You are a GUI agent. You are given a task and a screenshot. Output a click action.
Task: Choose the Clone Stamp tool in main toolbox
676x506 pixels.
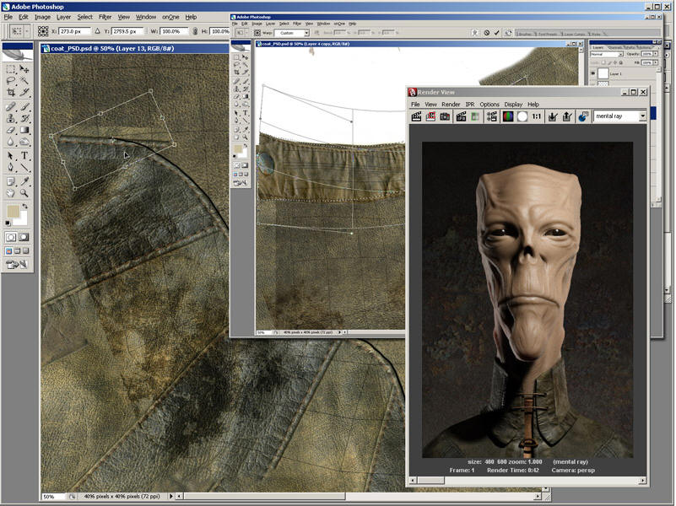point(11,118)
